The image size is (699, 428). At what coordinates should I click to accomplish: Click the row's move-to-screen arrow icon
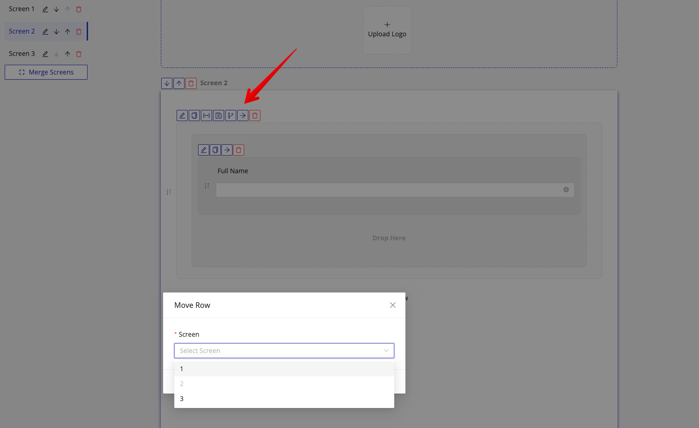coord(243,115)
